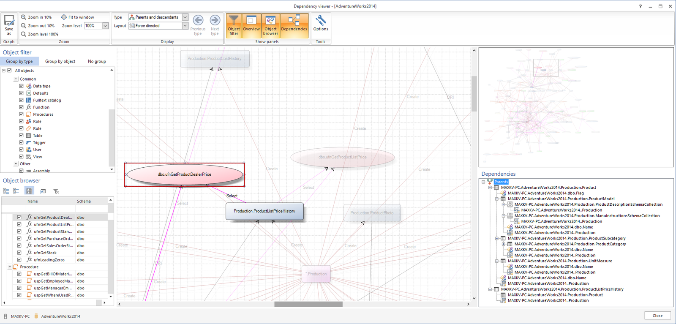The width and height of the screenshot is (676, 324).
Task: Select the Production.ProductPhoto node
Action: (x=372, y=213)
